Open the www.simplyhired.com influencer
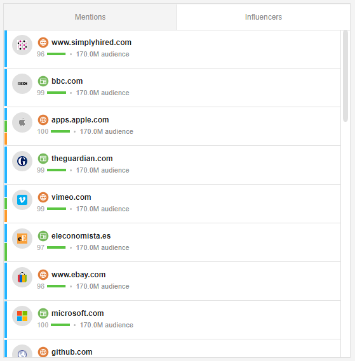The height and width of the screenshot is (361, 355). pos(91,43)
